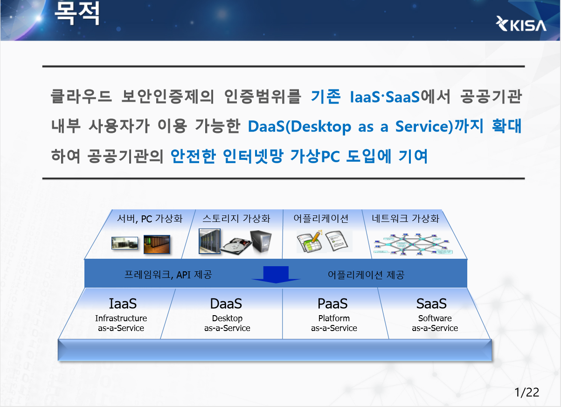Click the SaaS heading
Viewport: 561px width, 407px height.
(431, 304)
